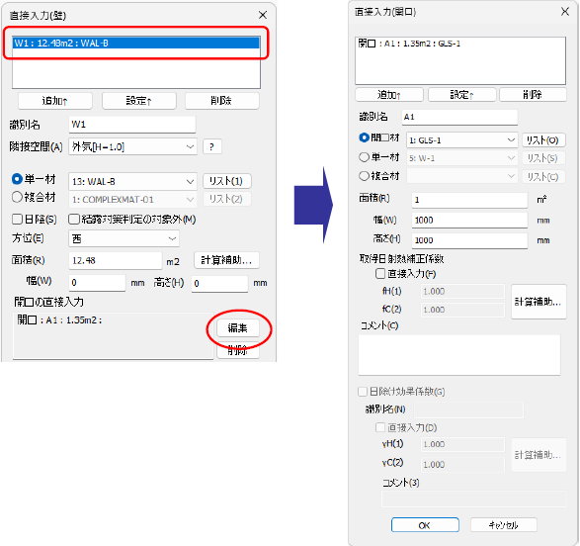This screenshot has height=546, width=580.
Task: Close the 直接入力(開口) dialog
Action: coord(564,12)
